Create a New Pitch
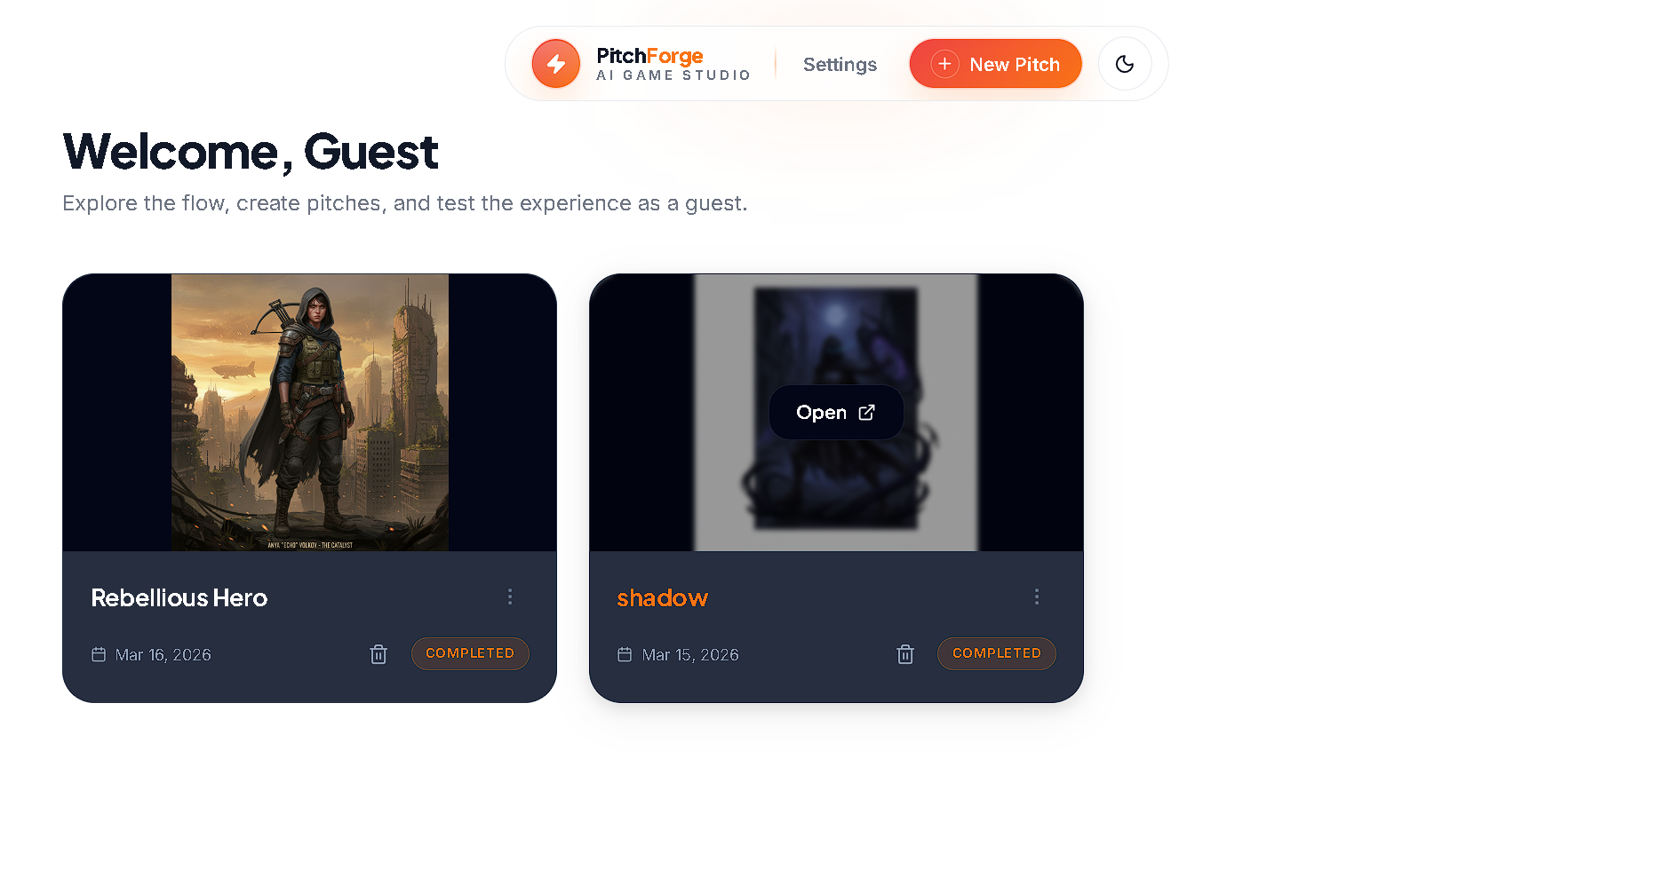This screenshot has height=877, width=1665. (995, 64)
